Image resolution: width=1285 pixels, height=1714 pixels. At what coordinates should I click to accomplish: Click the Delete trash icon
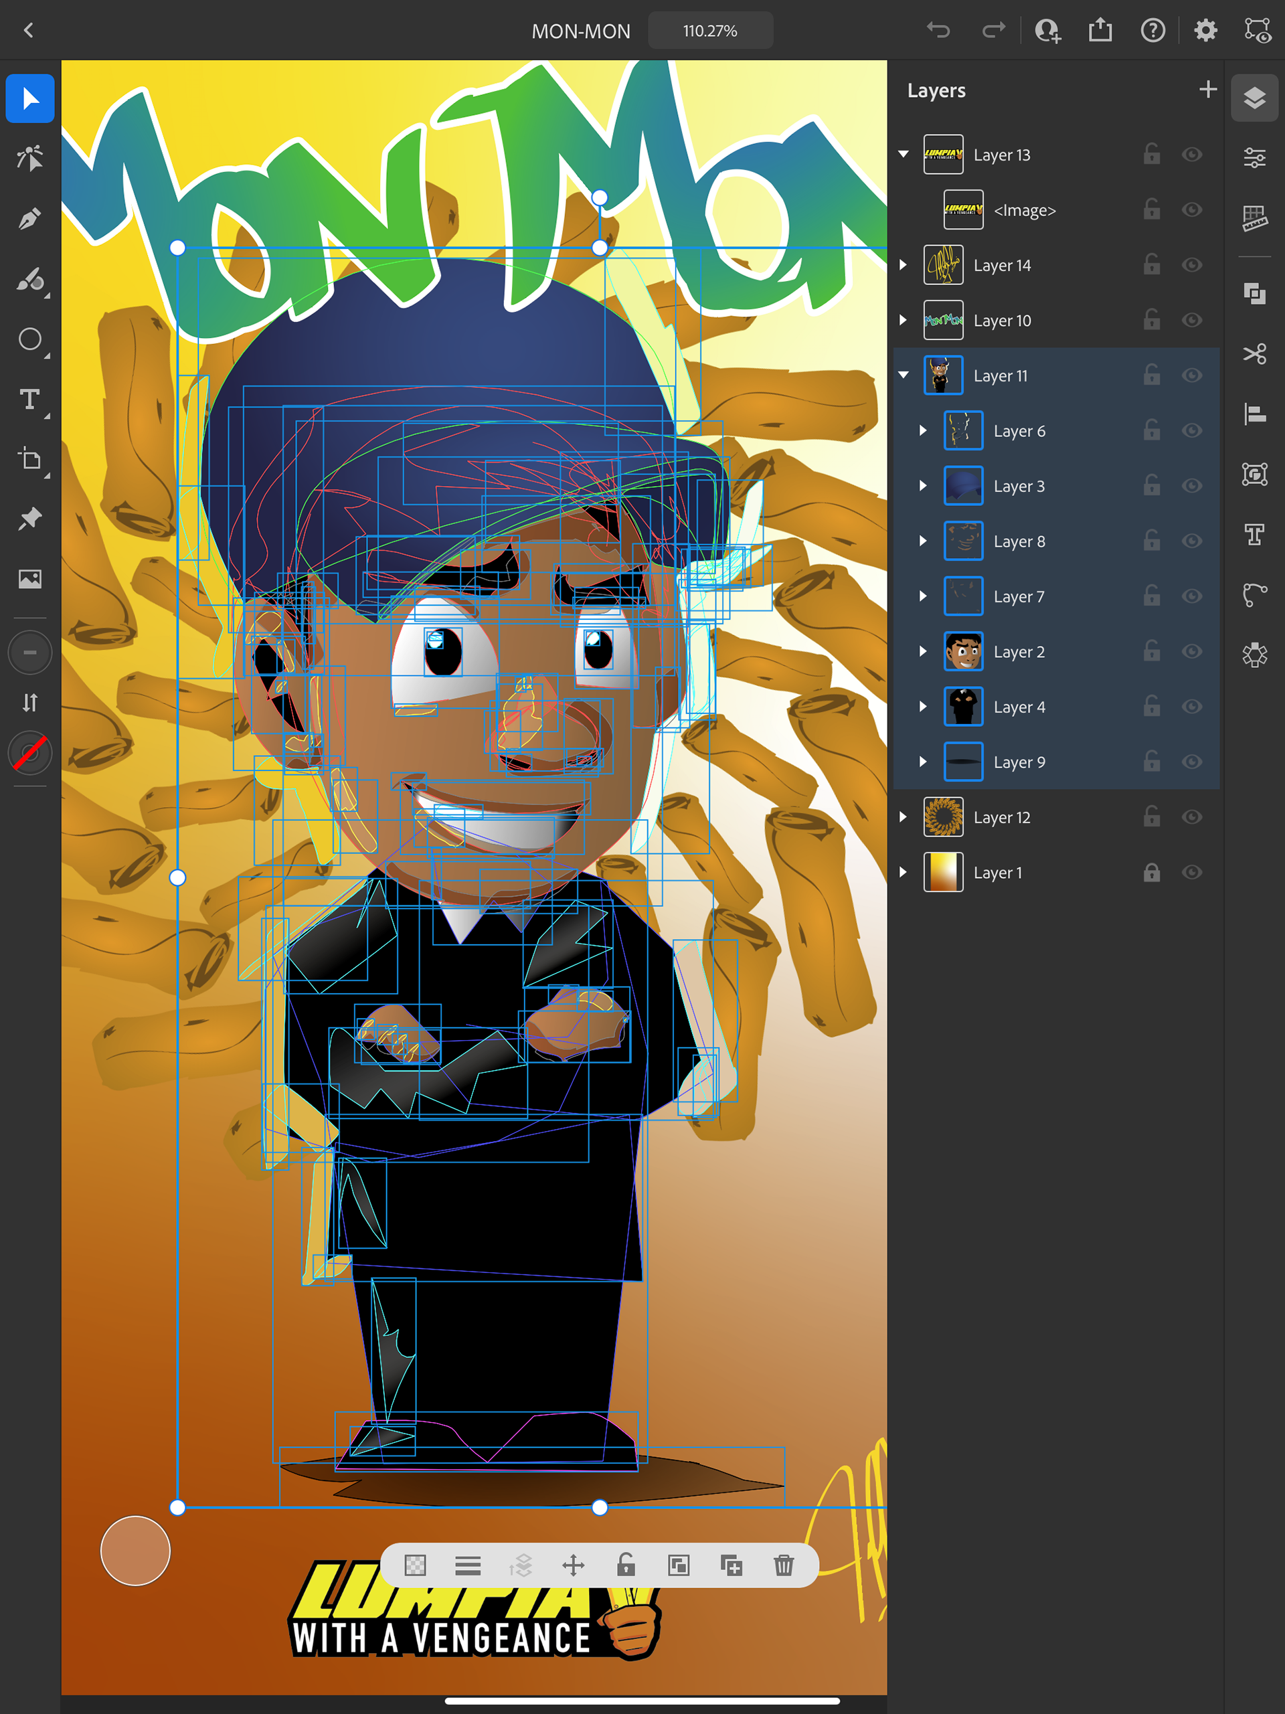tap(784, 1565)
